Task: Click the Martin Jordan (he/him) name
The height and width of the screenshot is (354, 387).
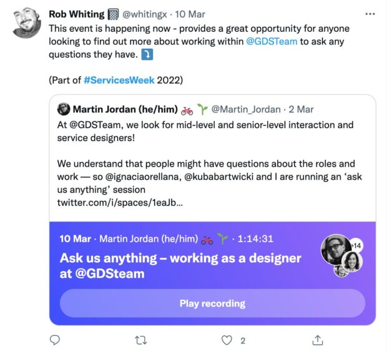Action: [125, 109]
